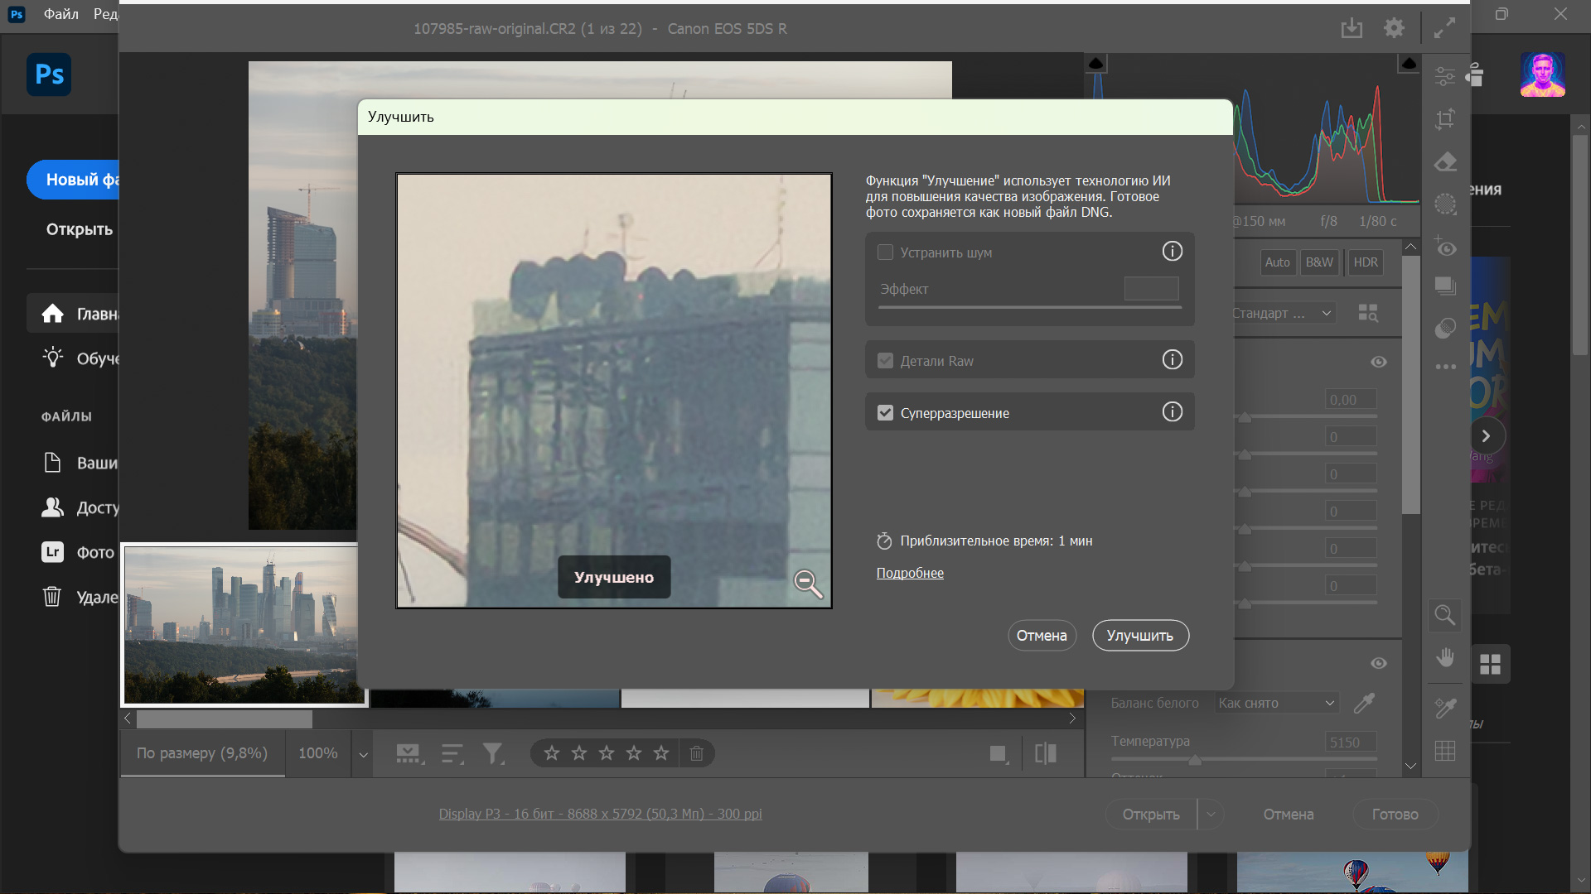Select the Healing eraser tool icon
Viewport: 1591px width, 894px height.
coord(1445,161)
